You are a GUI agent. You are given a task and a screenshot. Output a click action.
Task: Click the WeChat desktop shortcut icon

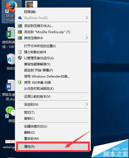[10, 112]
